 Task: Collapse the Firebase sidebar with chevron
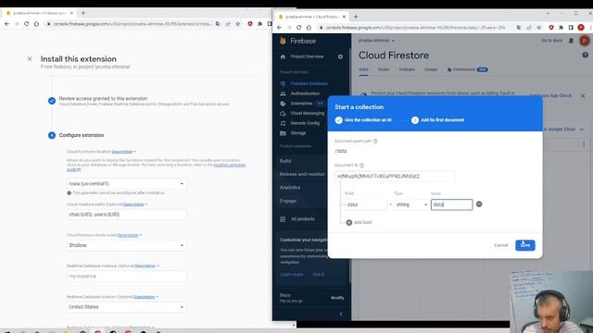[341, 314]
